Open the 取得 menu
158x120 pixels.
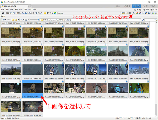click(x=3, y=9)
